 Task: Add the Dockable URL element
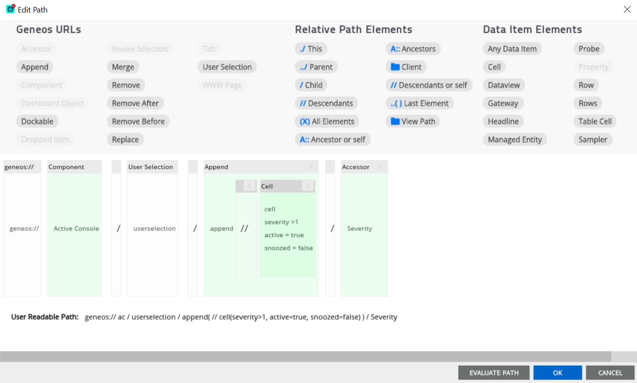coord(38,121)
